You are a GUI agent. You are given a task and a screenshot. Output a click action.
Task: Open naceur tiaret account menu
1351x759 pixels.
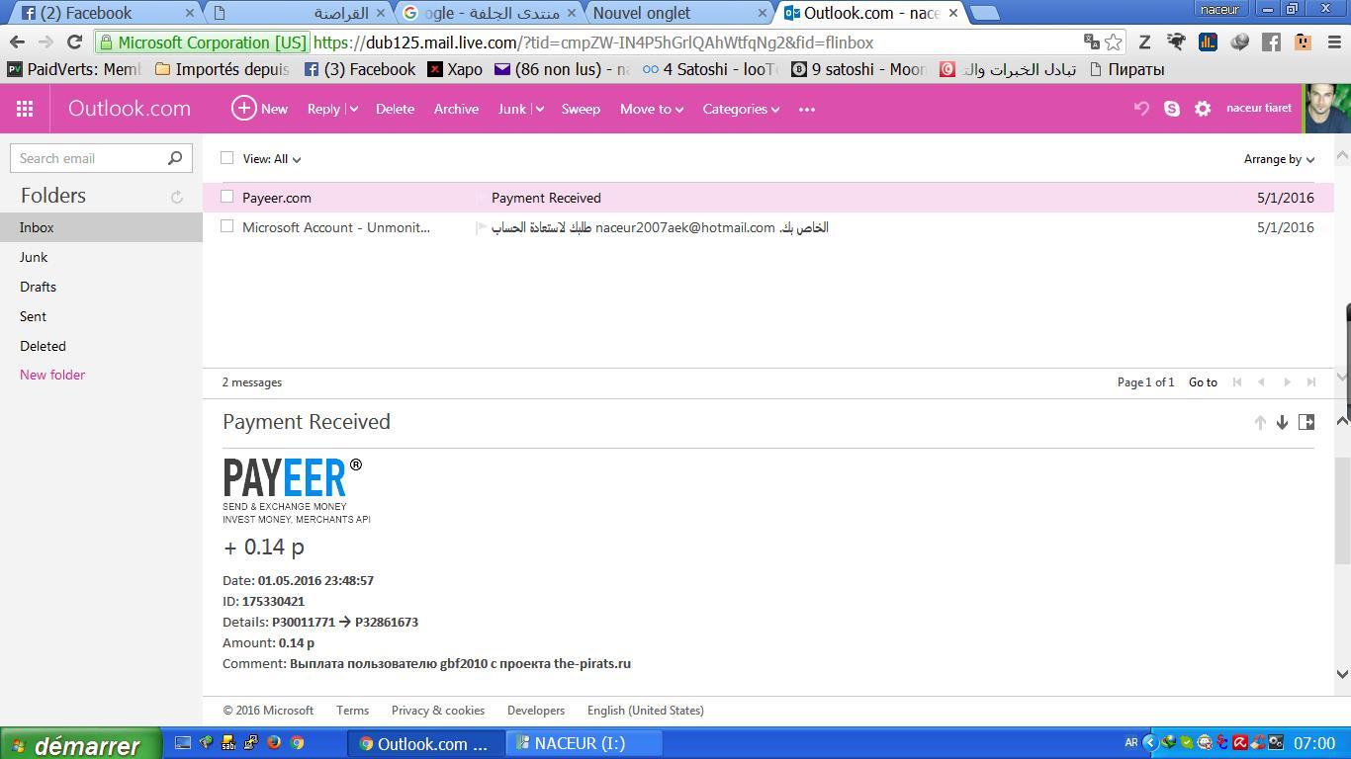tap(1258, 108)
